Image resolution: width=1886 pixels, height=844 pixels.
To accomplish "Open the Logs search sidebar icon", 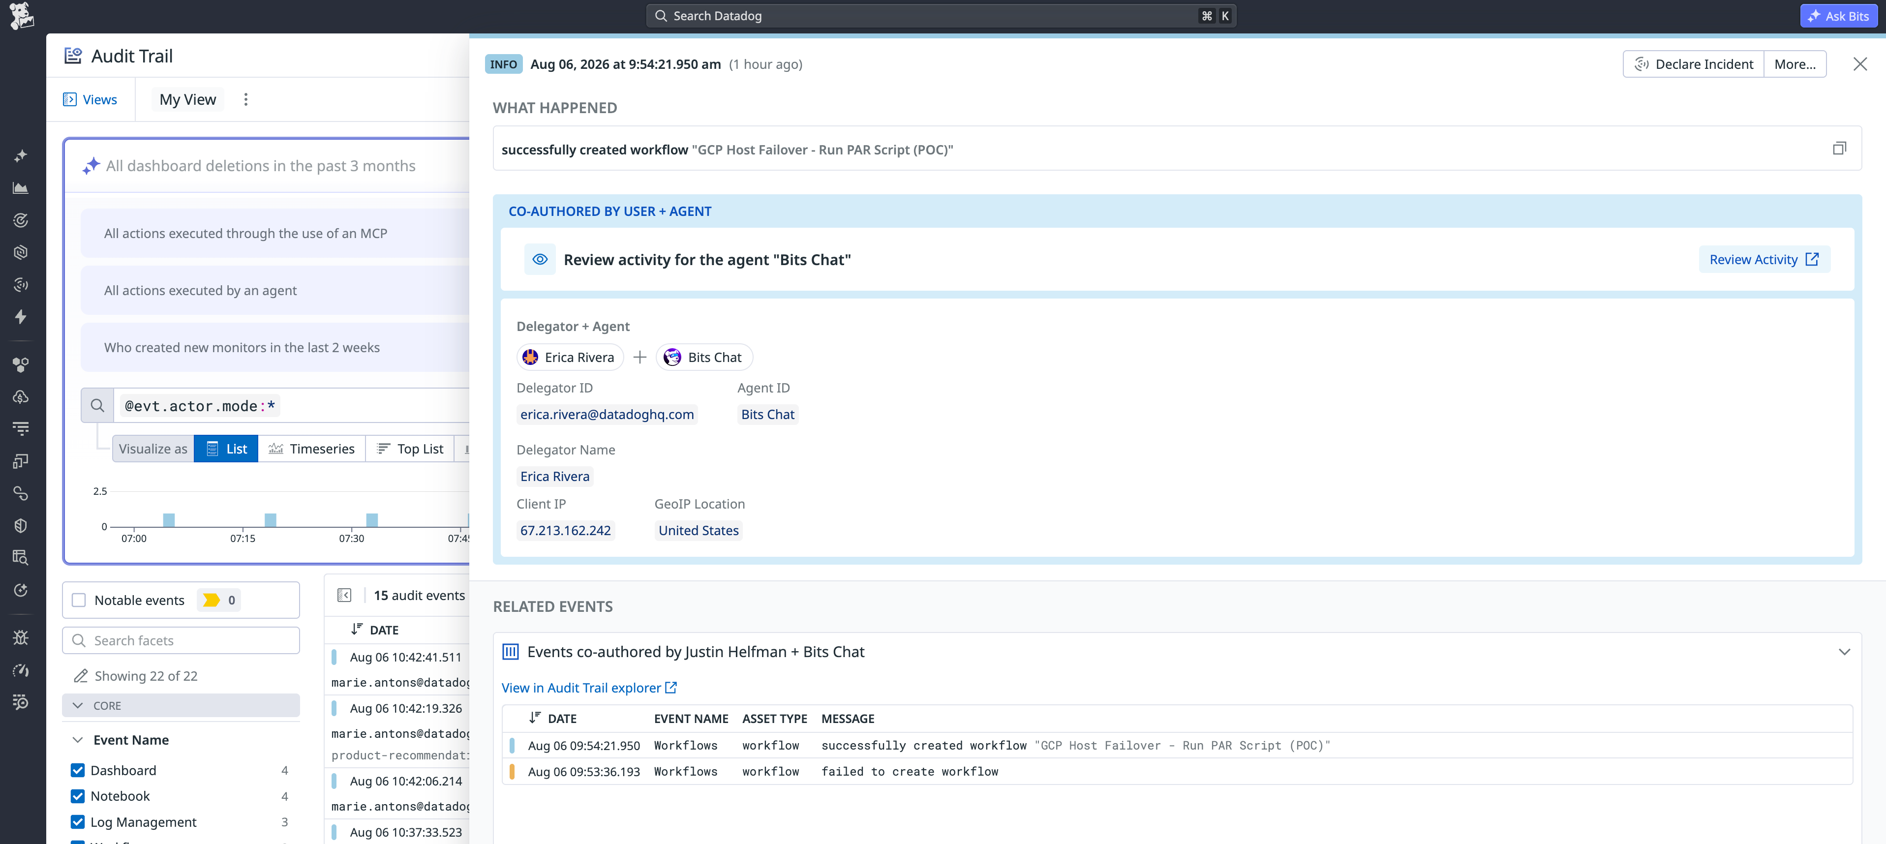I will (21, 558).
